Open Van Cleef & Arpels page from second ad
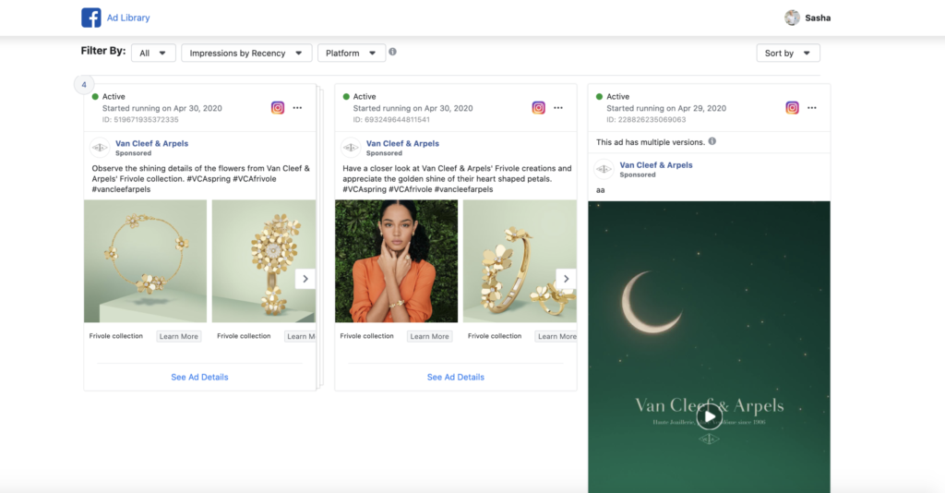Viewport: 945px width, 493px height. coord(402,143)
